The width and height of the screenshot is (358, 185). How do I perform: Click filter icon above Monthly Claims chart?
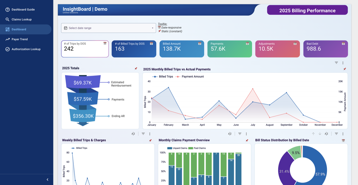(240, 134)
